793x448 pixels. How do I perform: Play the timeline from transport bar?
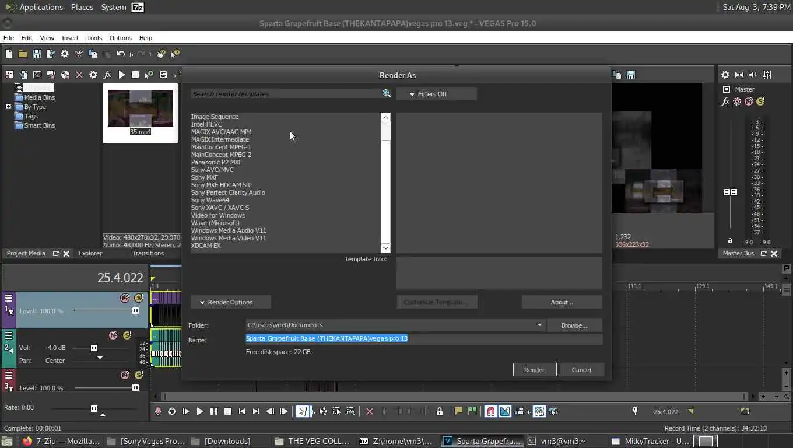coord(199,411)
